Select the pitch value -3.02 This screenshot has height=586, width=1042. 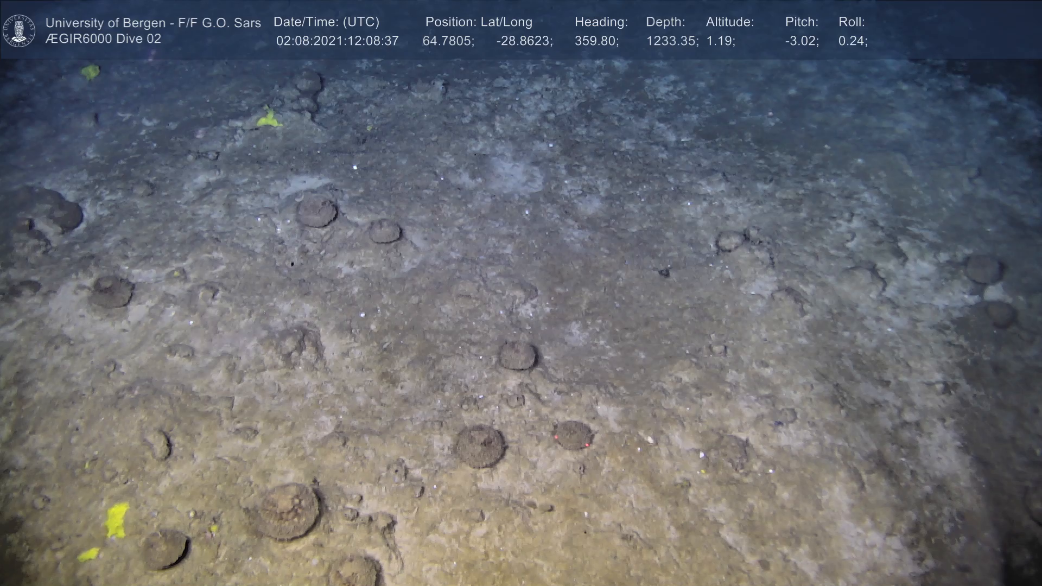pos(802,41)
